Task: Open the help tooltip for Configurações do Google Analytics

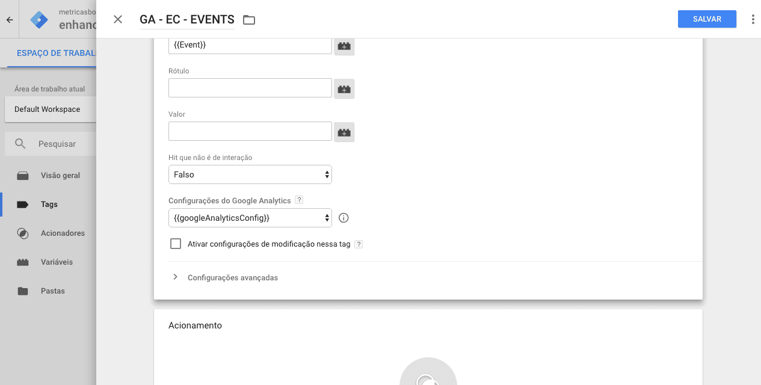Action: [299, 200]
